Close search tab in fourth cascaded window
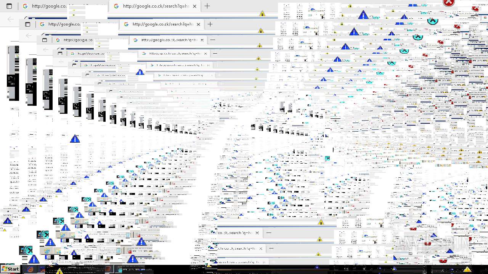The width and height of the screenshot is (488, 274). tap(205, 53)
